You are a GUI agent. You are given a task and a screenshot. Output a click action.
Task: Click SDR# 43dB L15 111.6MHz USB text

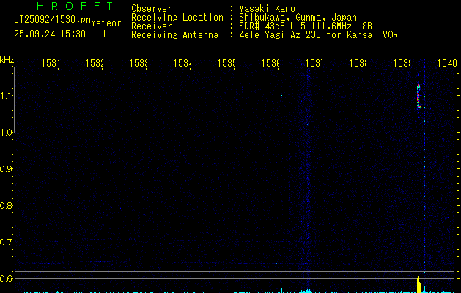(306, 26)
